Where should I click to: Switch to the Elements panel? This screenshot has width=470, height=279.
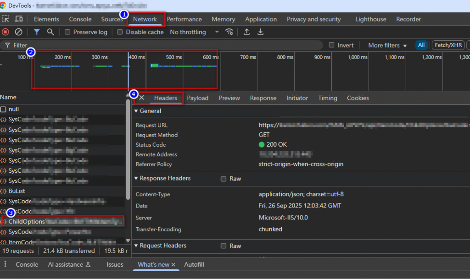click(x=46, y=19)
